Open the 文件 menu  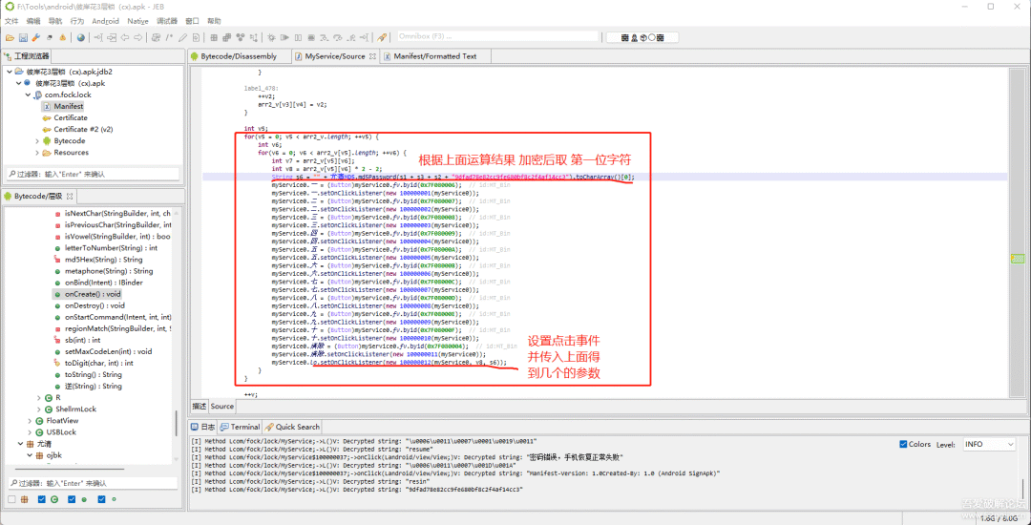[x=11, y=21]
